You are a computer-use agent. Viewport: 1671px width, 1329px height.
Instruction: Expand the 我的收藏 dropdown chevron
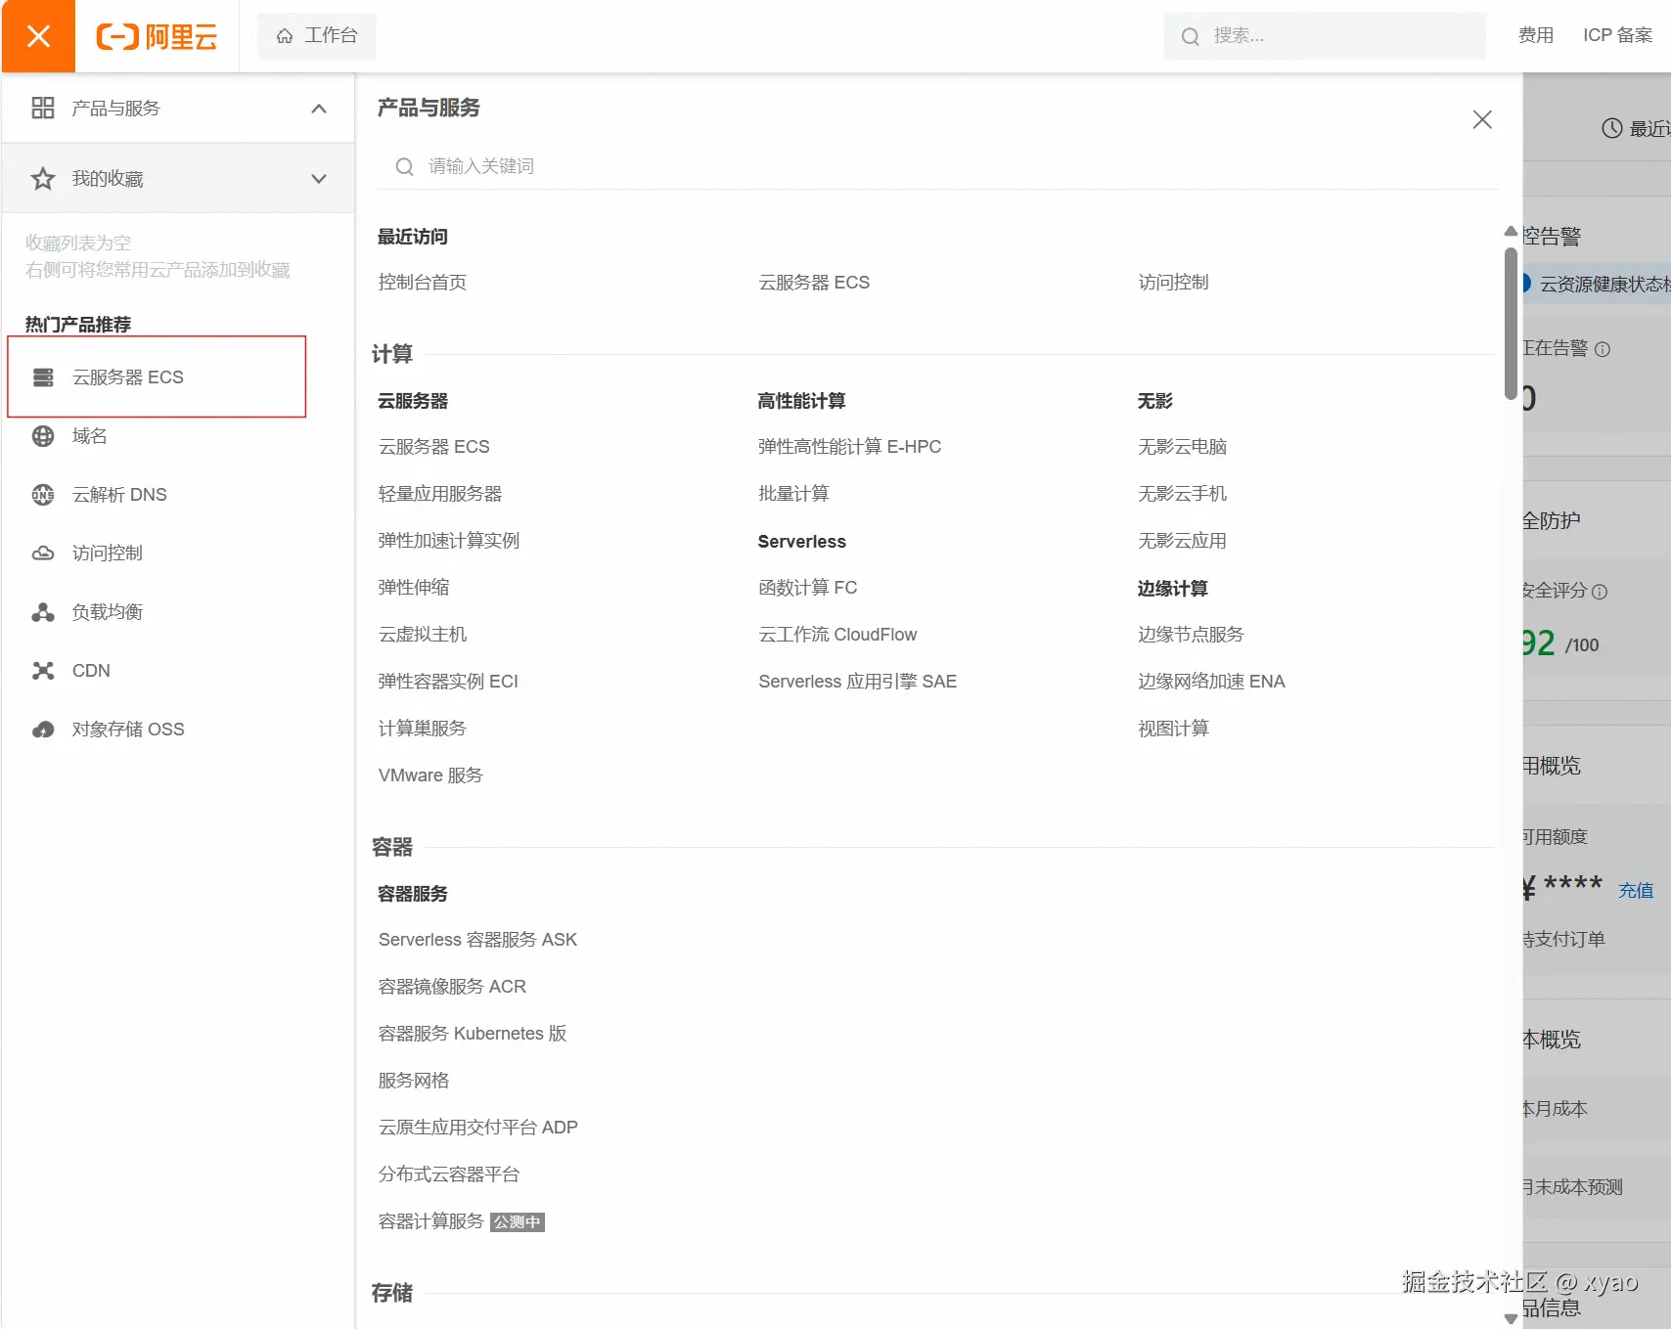pos(319,179)
